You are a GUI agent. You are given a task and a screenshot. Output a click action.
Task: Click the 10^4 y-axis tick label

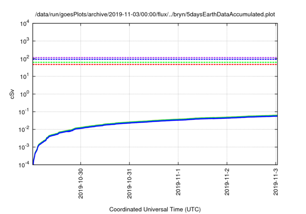[24, 23]
